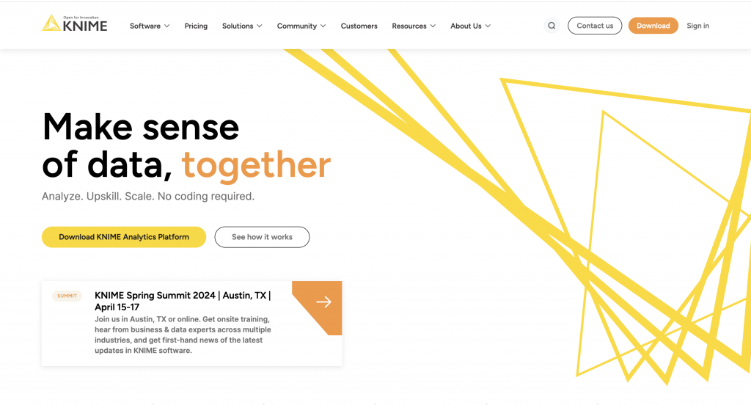Go to the Customers page
The image size is (751, 405).
coord(359,26)
